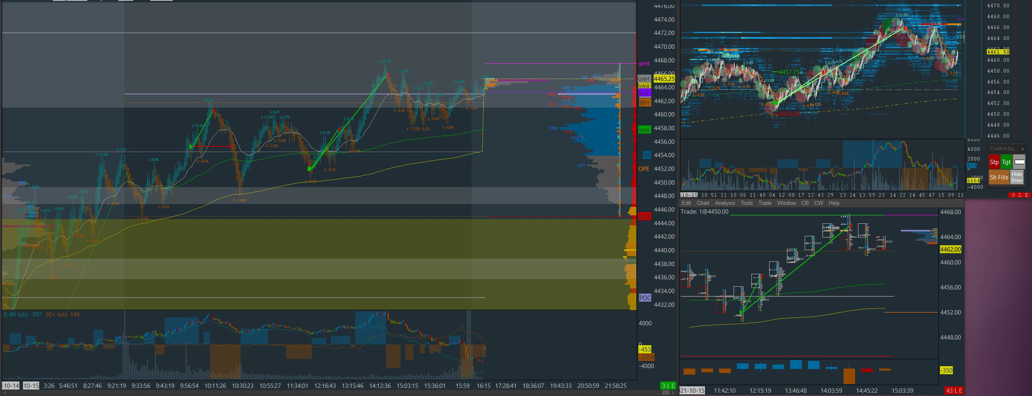The height and width of the screenshot is (396, 1032).
Task: Click the Trade: 1@4450.00 text
Action: [705, 212]
